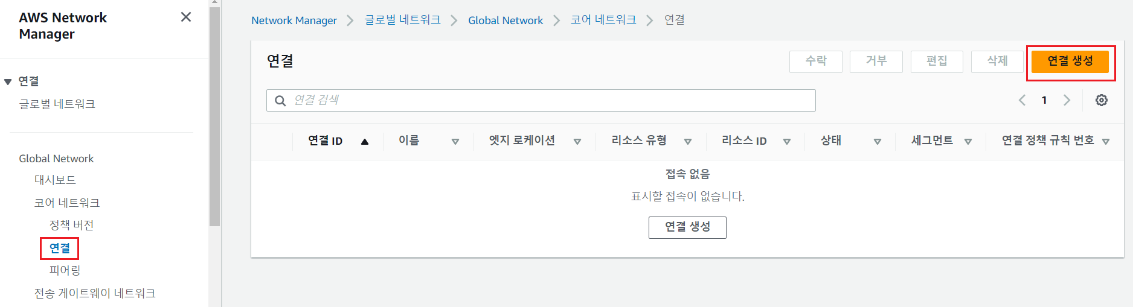1133x307 pixels.
Task: Sort by 리소스 유형 column arrow
Action: pos(688,142)
